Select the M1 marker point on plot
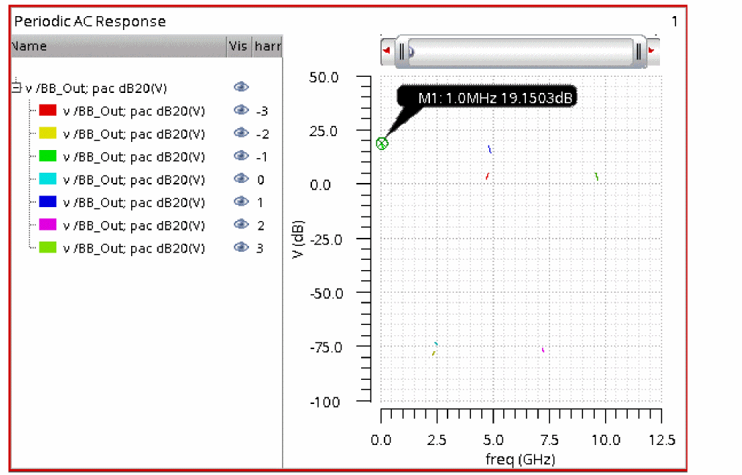 pyautogui.click(x=382, y=143)
